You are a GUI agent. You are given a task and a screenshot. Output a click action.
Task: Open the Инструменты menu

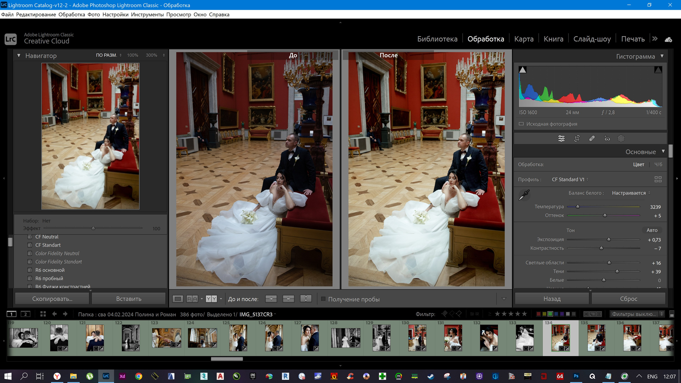click(x=147, y=14)
